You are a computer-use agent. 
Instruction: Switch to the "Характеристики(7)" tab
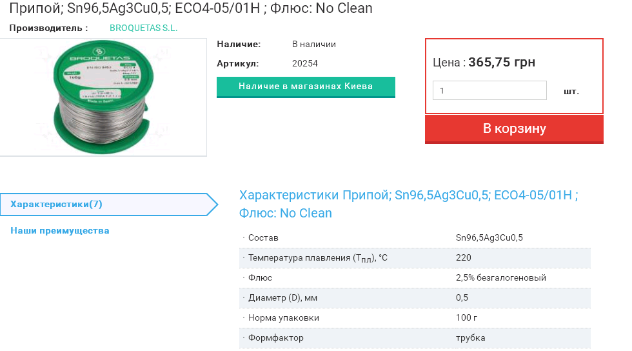click(57, 205)
